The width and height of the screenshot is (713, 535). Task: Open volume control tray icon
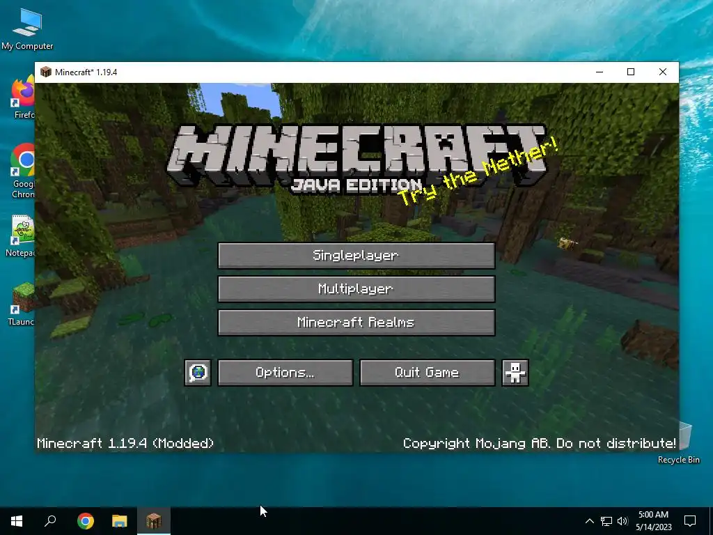click(x=622, y=521)
